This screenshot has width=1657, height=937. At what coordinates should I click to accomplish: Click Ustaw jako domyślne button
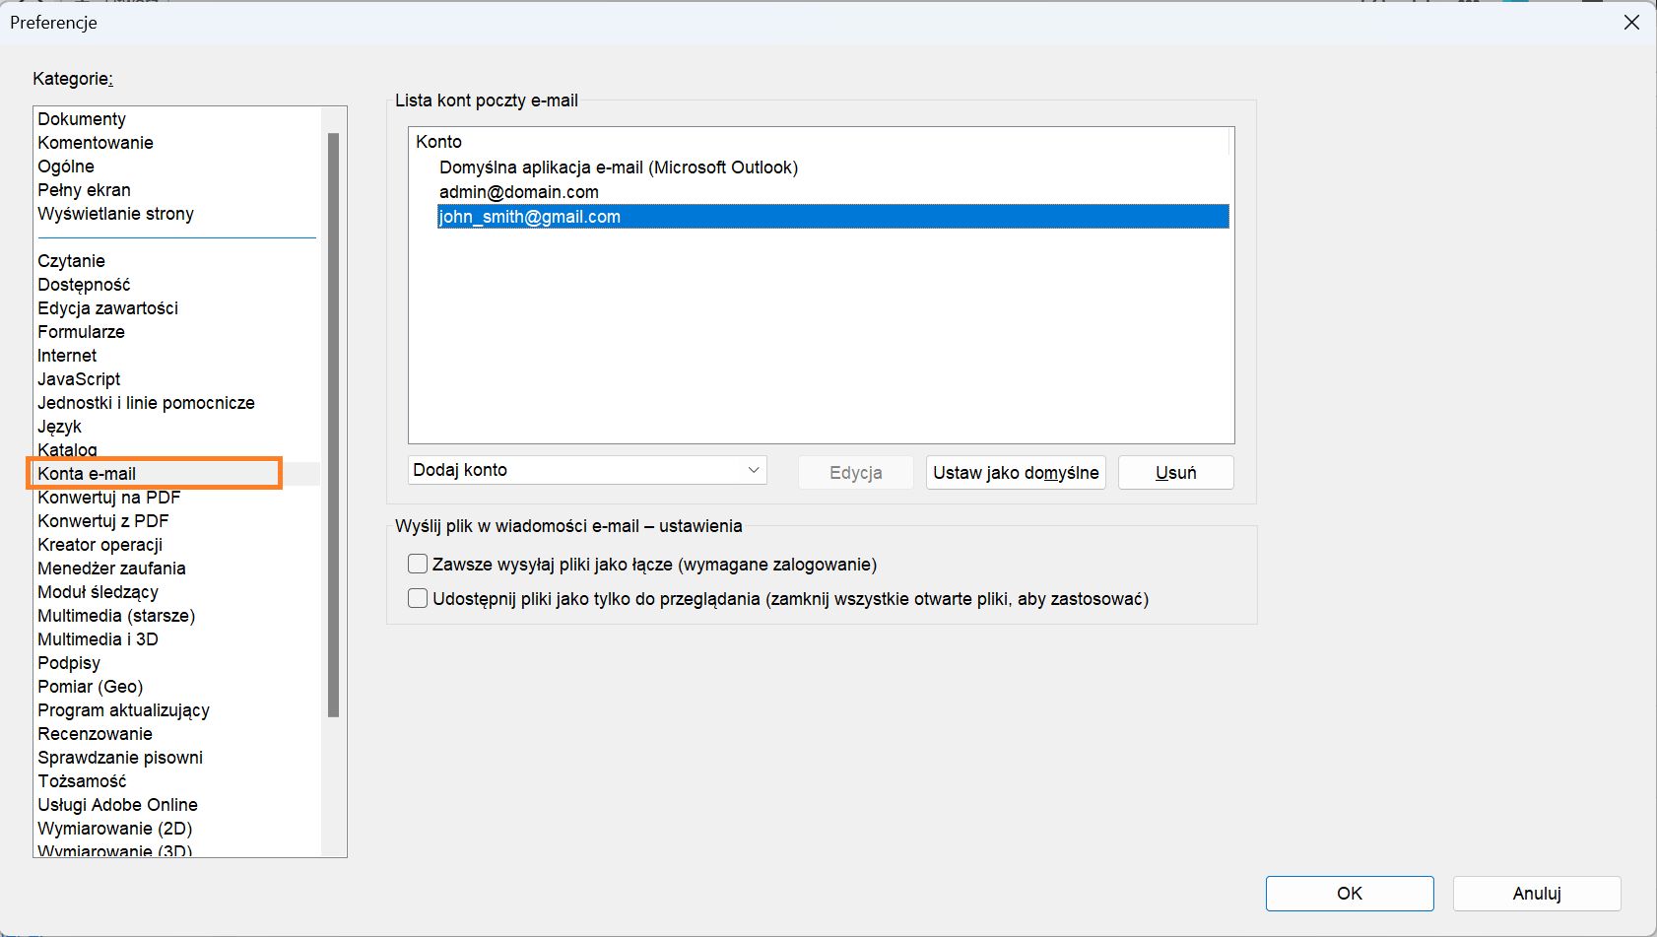coord(1015,473)
